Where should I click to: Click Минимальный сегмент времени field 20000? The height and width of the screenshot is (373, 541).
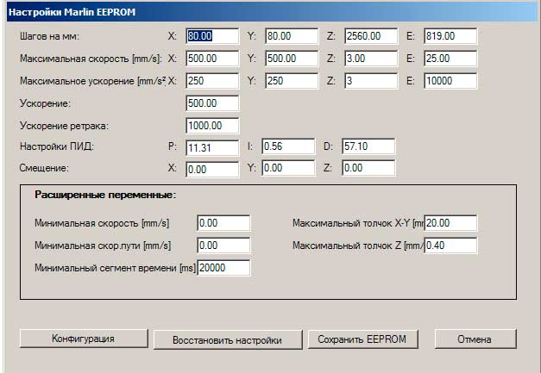click(x=223, y=268)
